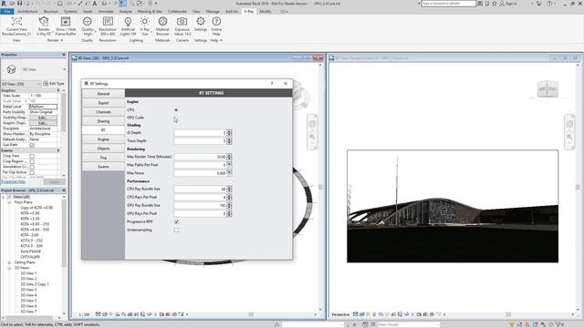This screenshot has height=328, width=584.
Task: Toggle the Annotation Crop checkbox
Action: click(32, 167)
